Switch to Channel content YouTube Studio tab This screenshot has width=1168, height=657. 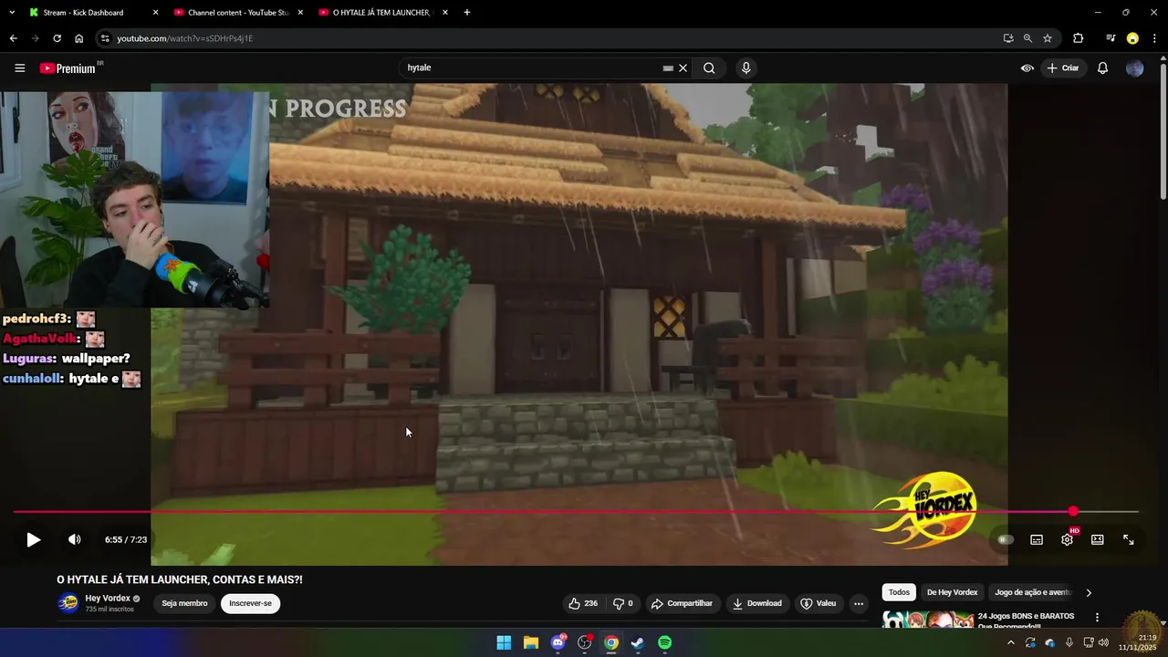click(x=237, y=13)
